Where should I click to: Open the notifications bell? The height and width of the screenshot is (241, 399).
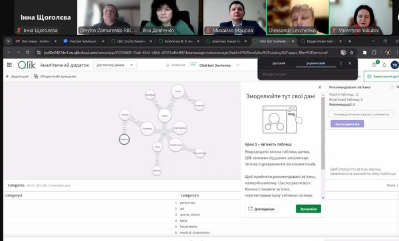(384, 65)
